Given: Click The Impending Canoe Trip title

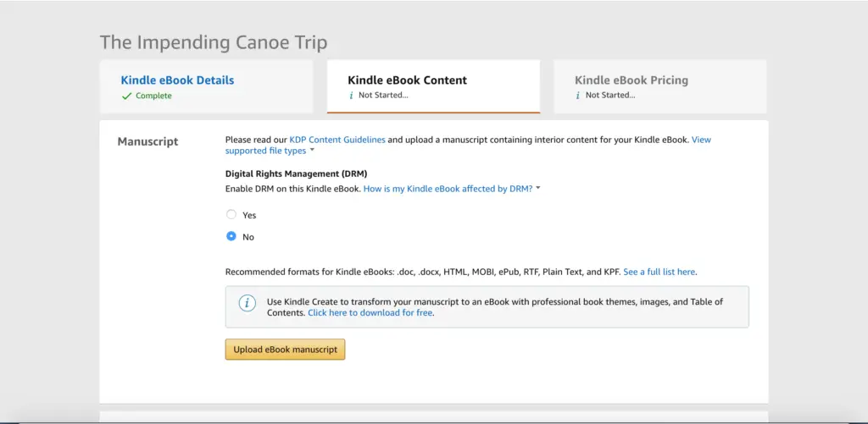Looking at the screenshot, I should pos(214,42).
